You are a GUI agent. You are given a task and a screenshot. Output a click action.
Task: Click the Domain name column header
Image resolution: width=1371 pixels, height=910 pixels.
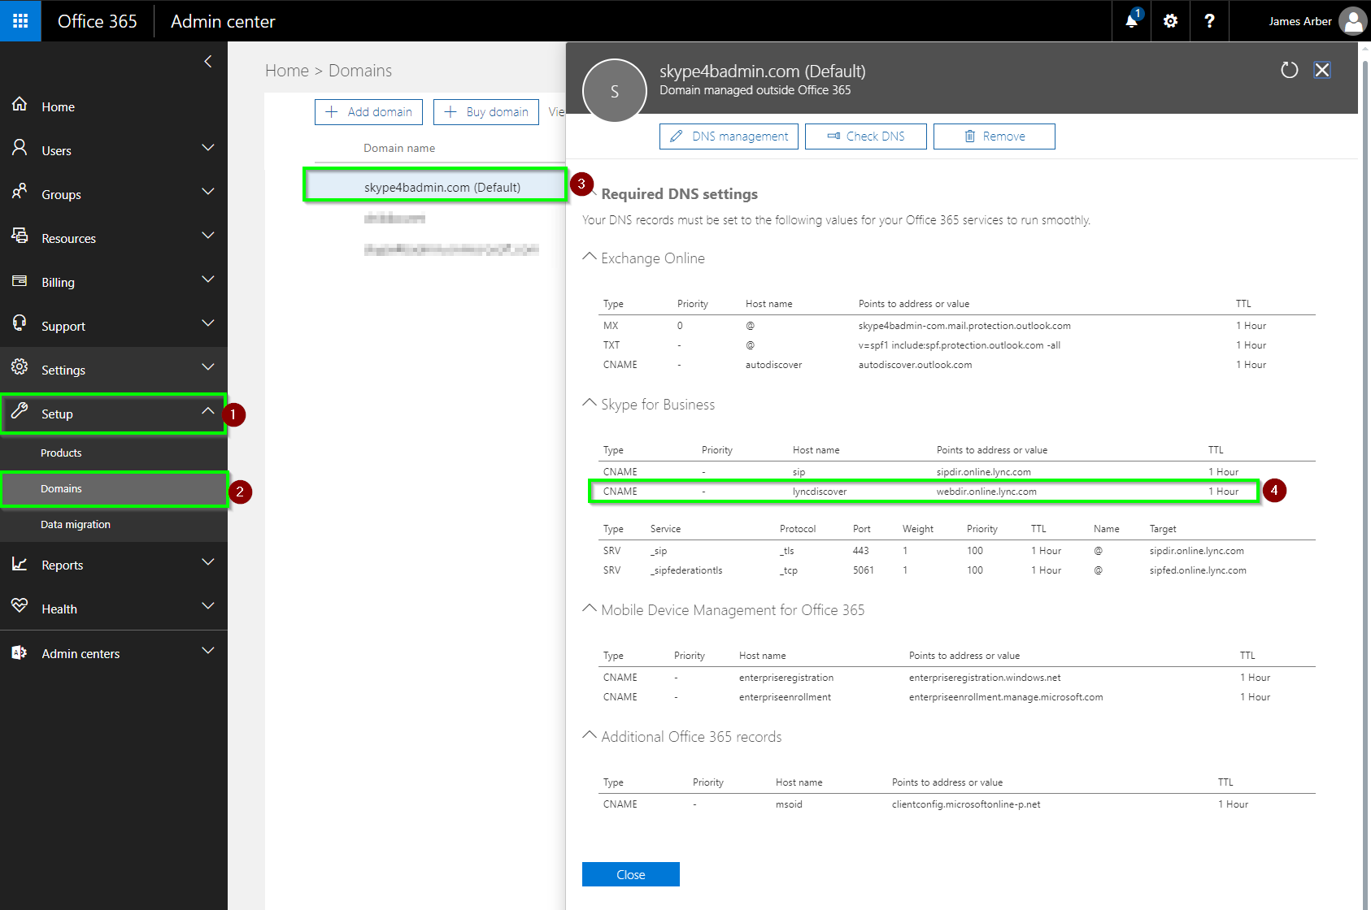399,148
